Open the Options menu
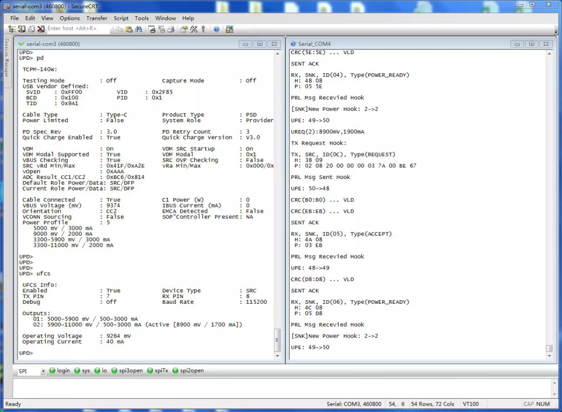562x412 pixels. (70, 18)
